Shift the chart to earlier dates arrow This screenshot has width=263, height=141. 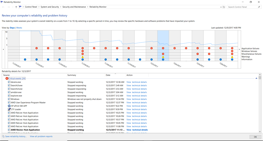[x=3, y=49]
